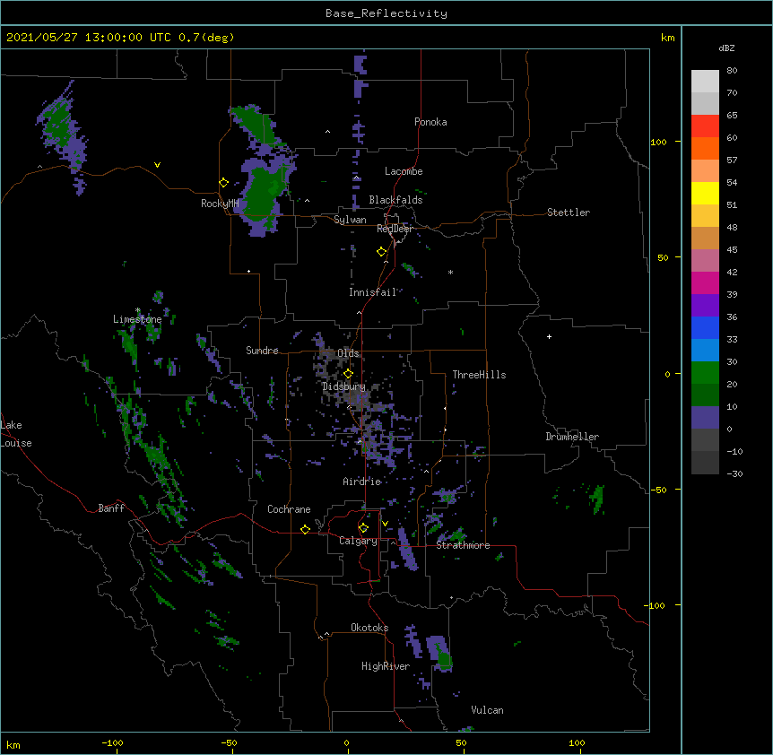Click the dBZ legend heading
Screen dimensions: 773x755
click(726, 48)
